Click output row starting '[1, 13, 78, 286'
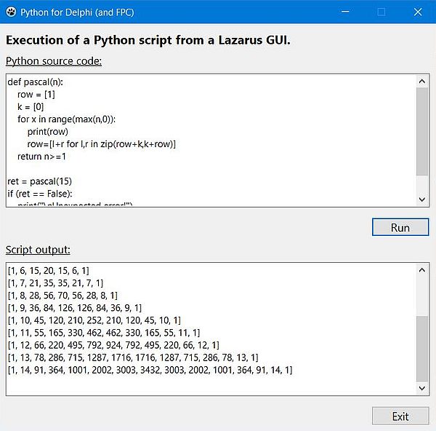Image resolution: width=436 pixels, height=431 pixels. click(x=133, y=357)
